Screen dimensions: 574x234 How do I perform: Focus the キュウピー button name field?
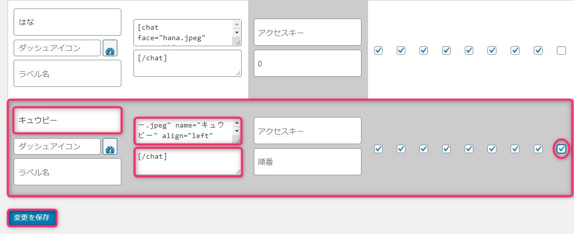(67, 120)
